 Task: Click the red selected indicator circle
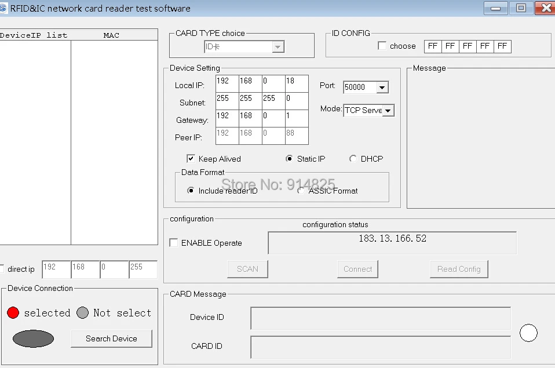click(x=13, y=313)
